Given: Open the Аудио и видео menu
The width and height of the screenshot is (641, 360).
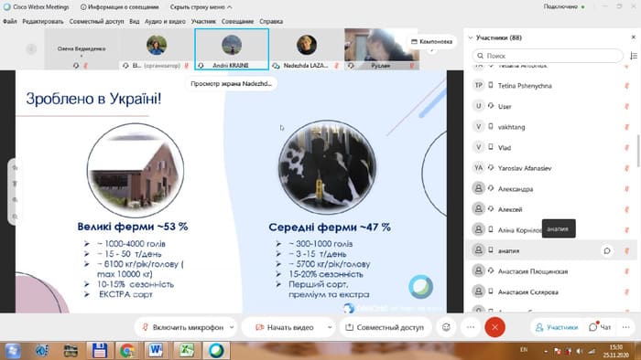Looking at the screenshot, I should point(165,21).
